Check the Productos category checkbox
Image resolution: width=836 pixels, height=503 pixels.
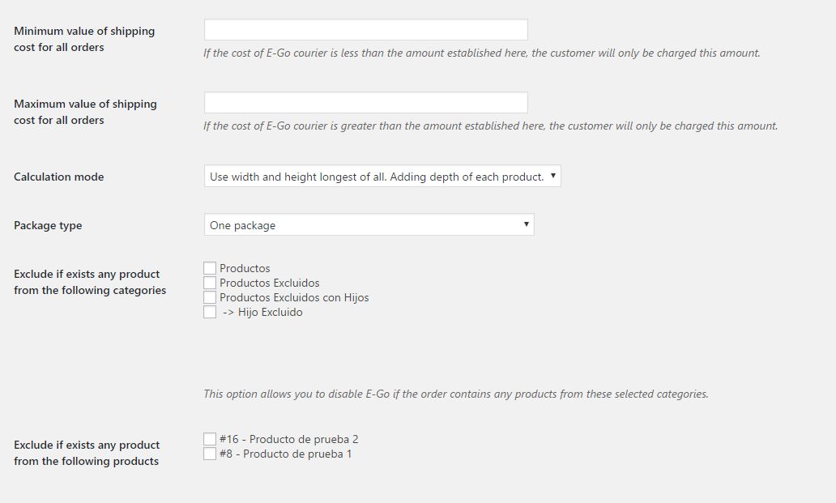210,268
